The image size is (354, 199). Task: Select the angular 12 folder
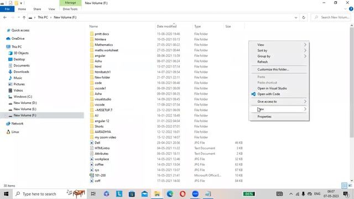click(102, 121)
